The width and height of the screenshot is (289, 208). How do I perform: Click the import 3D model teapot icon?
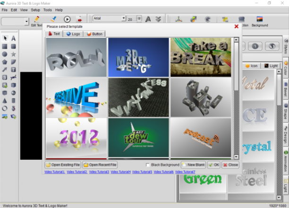[13, 116]
